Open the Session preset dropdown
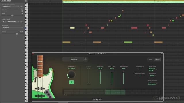The height and width of the screenshot is (103, 184). (x=75, y=59)
